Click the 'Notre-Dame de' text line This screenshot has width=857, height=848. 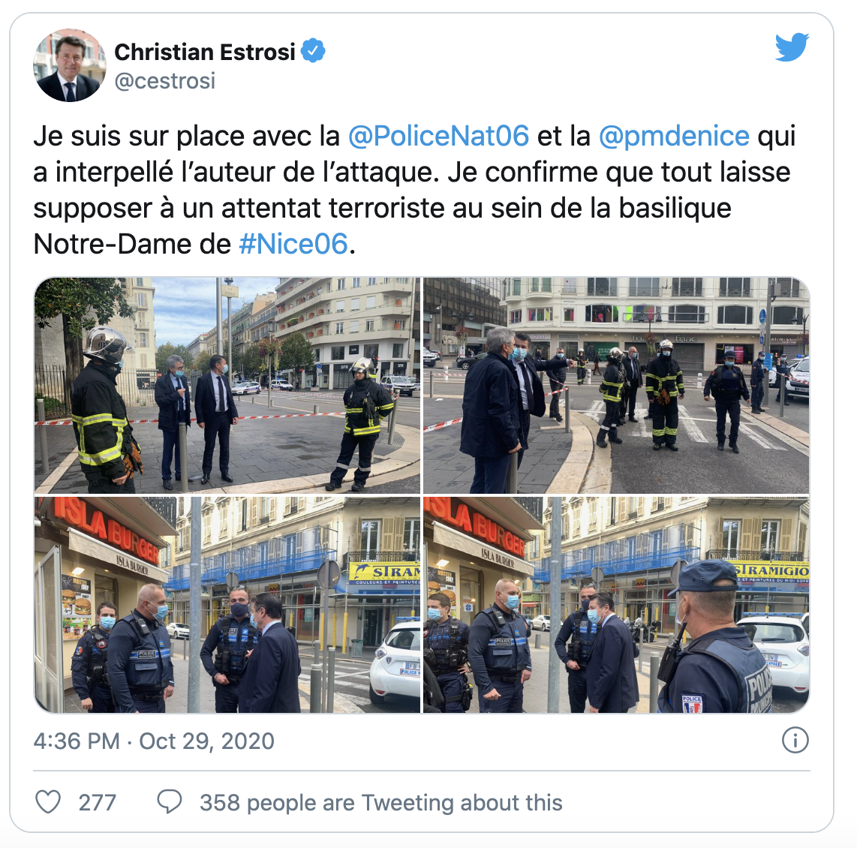pyautogui.click(x=132, y=244)
